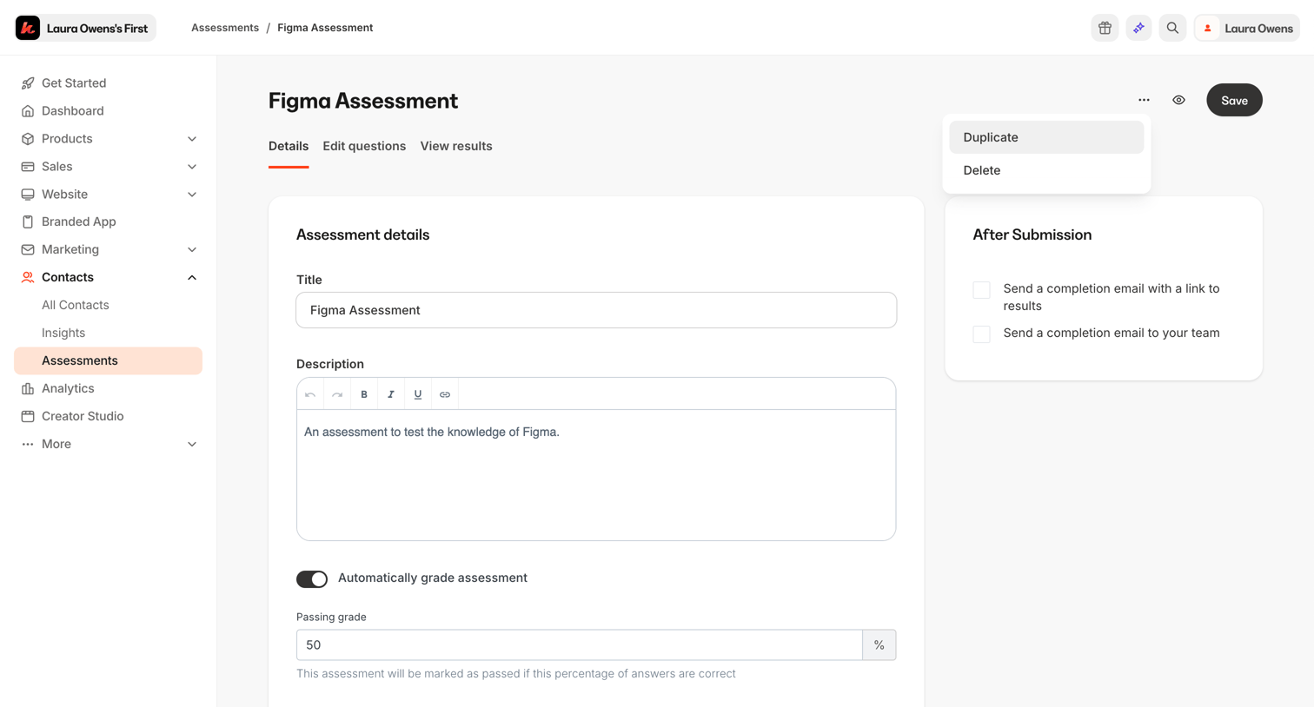Click the preview eye icon
This screenshot has width=1314, height=707.
(1178, 100)
